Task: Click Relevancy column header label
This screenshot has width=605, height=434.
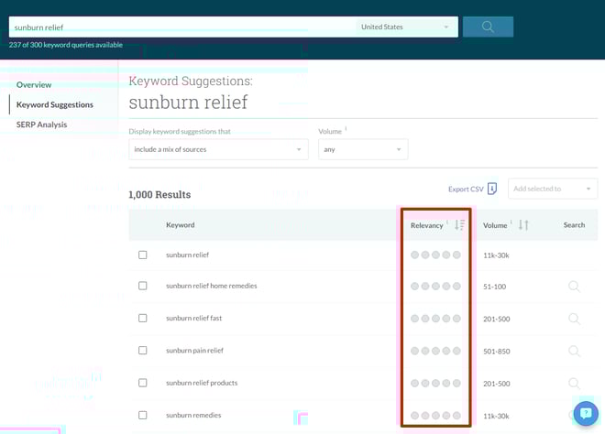Action: tap(427, 225)
